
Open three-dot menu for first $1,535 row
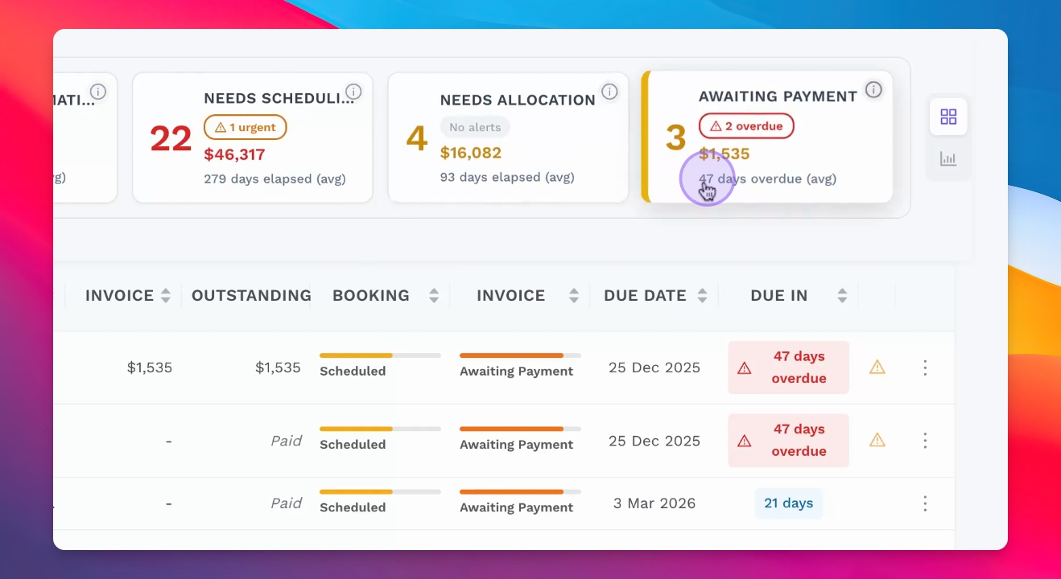925,368
